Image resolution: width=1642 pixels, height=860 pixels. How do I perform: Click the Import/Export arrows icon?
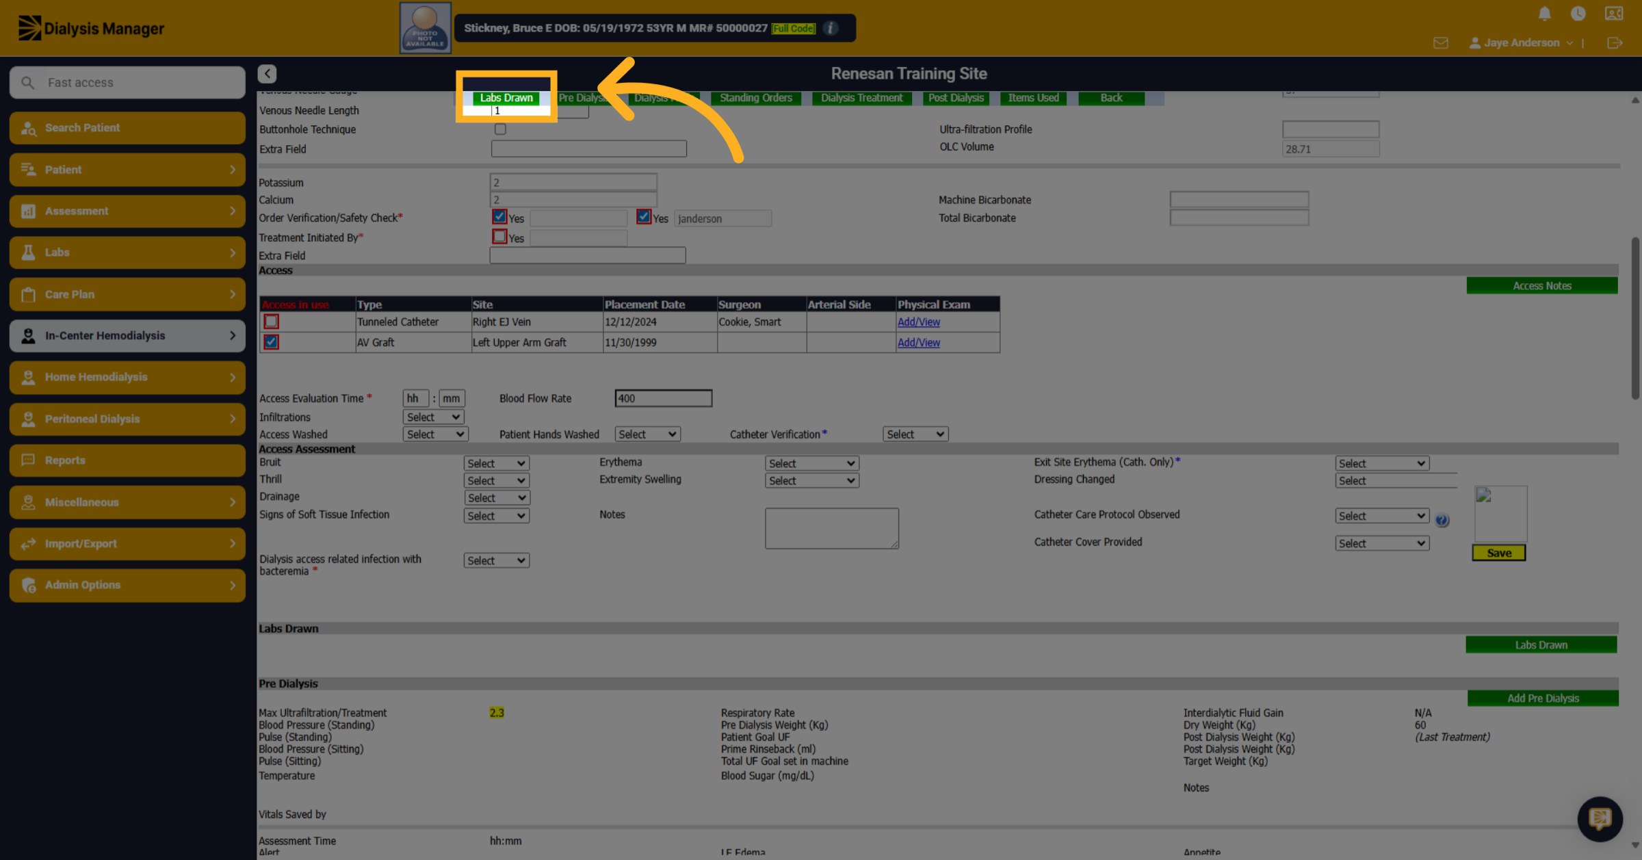click(x=28, y=543)
